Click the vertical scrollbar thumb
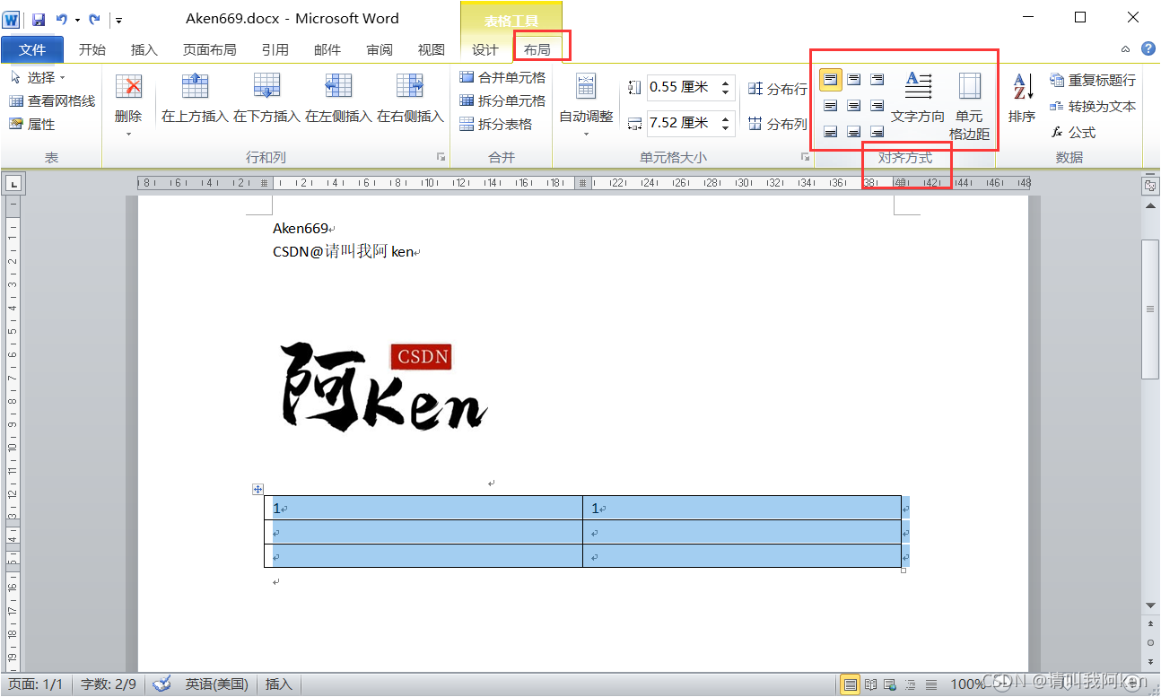 (1150, 309)
